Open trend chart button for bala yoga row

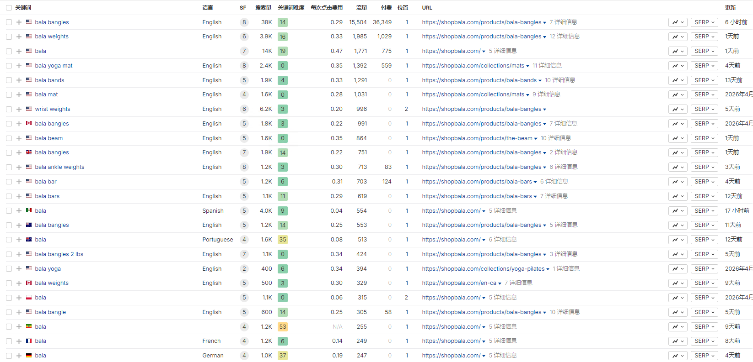[x=678, y=269]
